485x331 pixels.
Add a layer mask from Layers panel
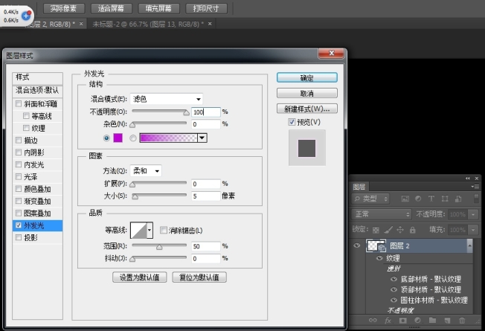[x=403, y=321]
